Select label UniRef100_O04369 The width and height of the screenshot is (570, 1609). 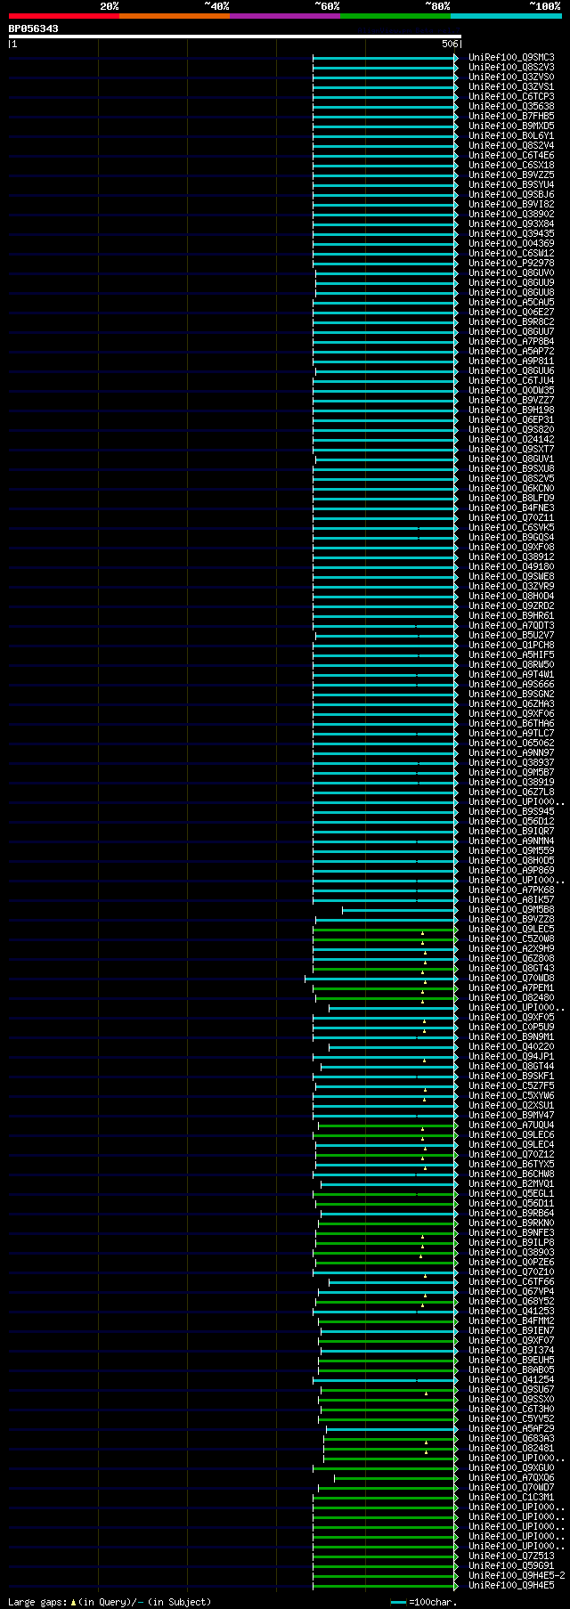point(511,243)
